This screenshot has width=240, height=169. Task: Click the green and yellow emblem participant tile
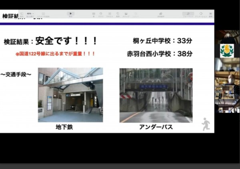click(x=227, y=51)
